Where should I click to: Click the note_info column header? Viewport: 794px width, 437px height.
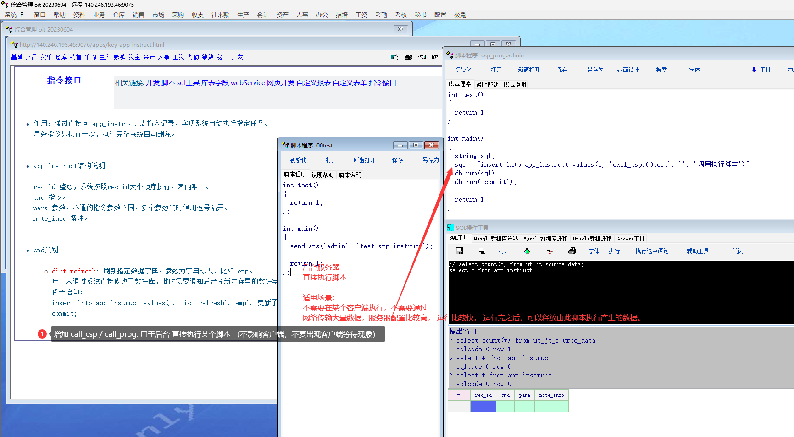551,395
